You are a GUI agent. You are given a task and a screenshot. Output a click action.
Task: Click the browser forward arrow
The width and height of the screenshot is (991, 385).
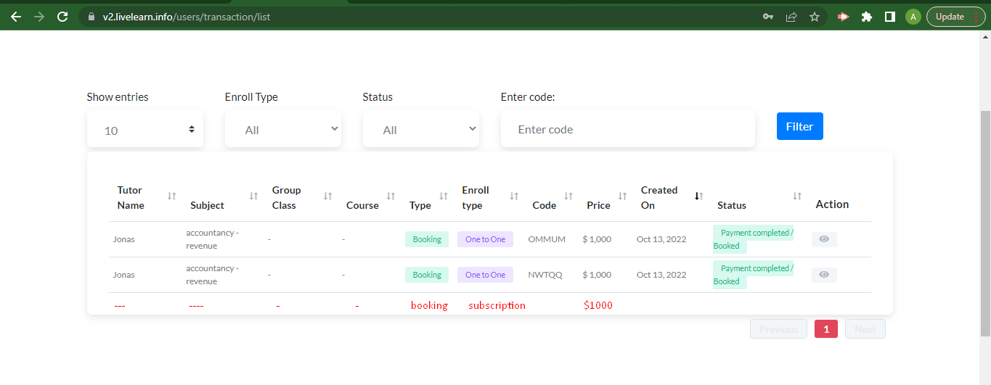click(x=39, y=17)
